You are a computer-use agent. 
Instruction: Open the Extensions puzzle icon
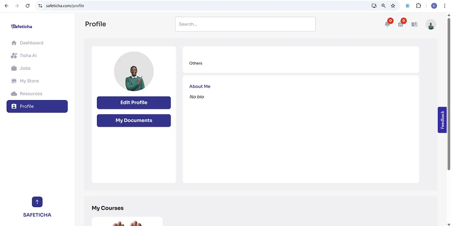pos(419,6)
